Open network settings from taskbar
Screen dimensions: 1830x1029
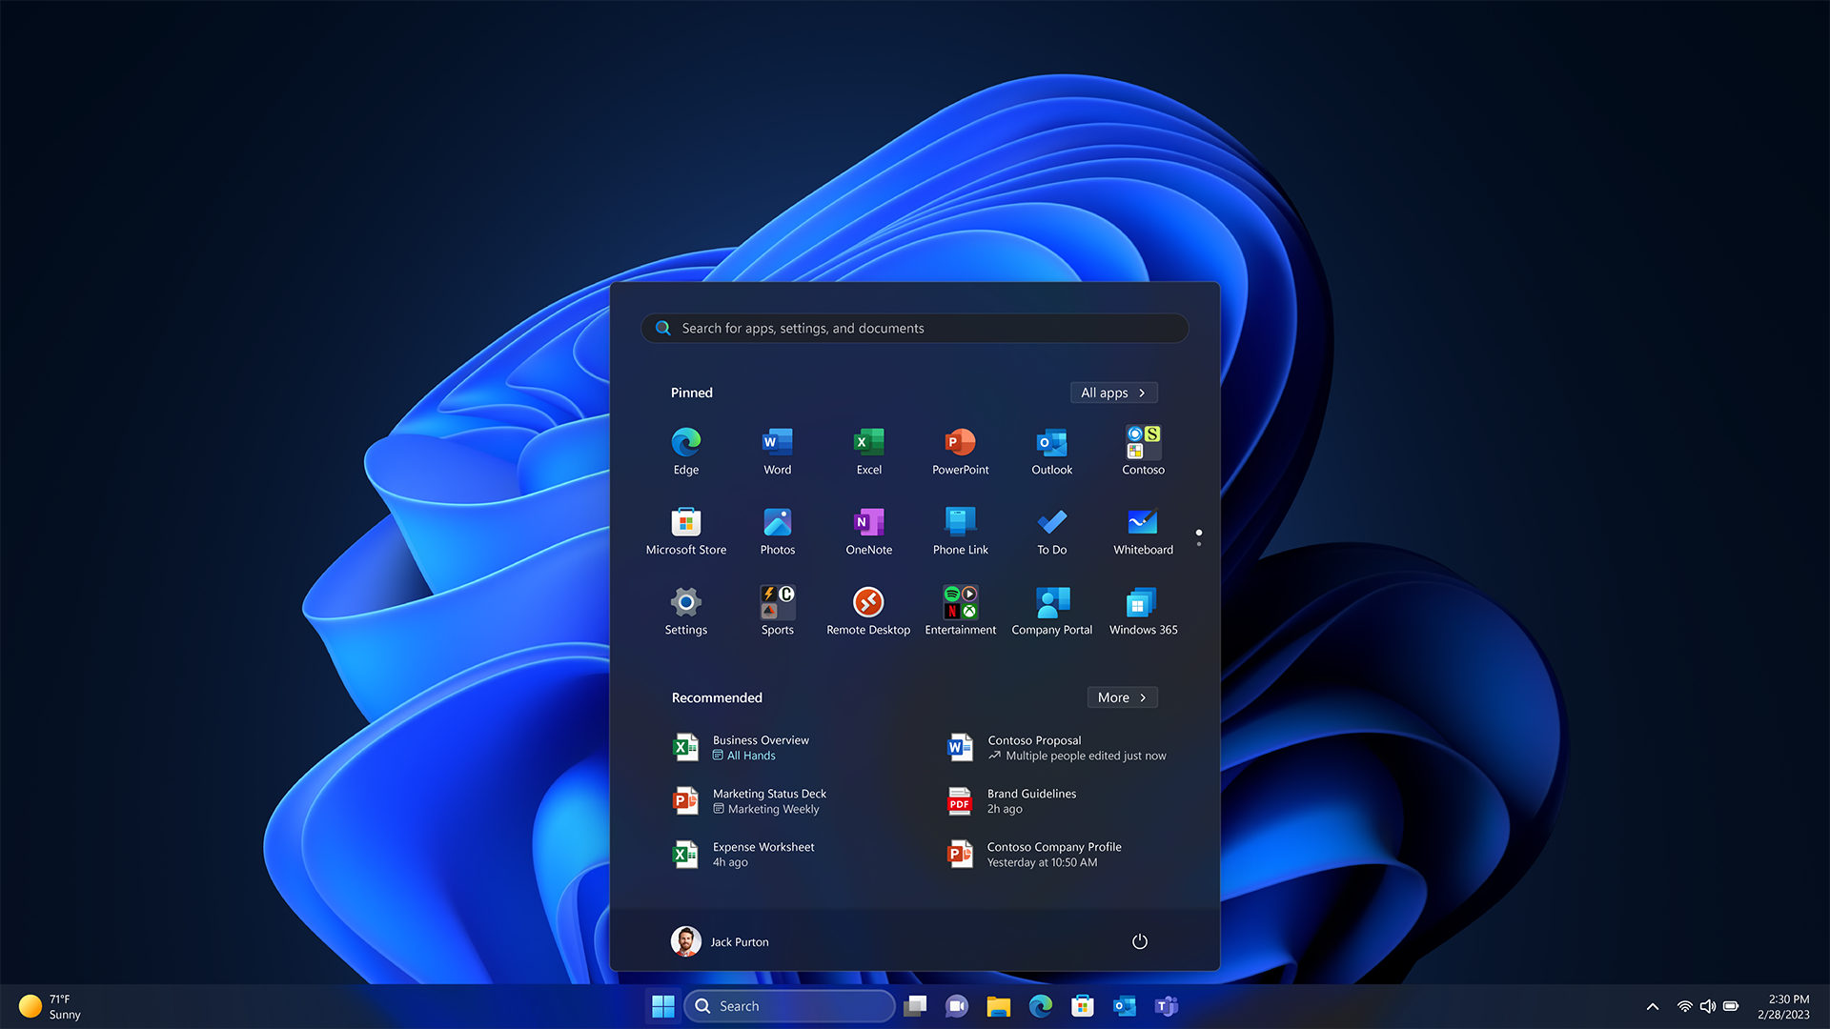point(1683,1005)
